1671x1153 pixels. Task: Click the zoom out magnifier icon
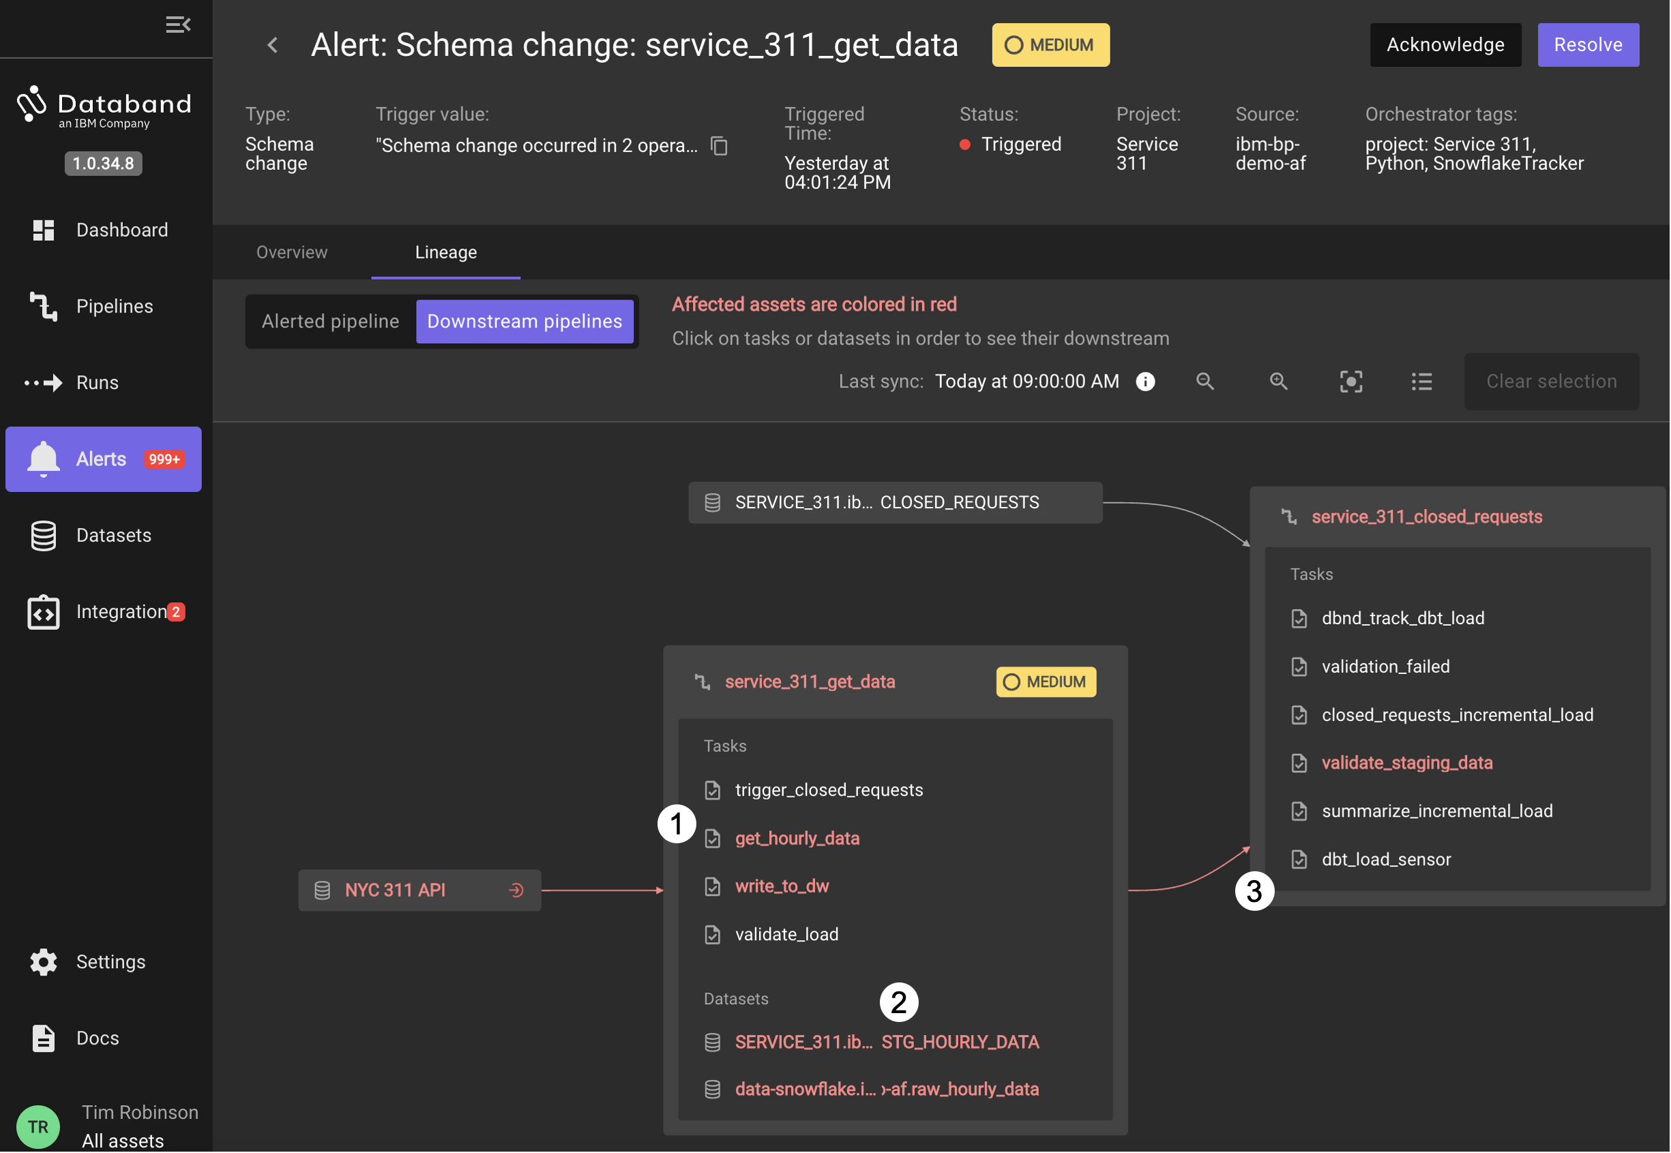point(1206,381)
